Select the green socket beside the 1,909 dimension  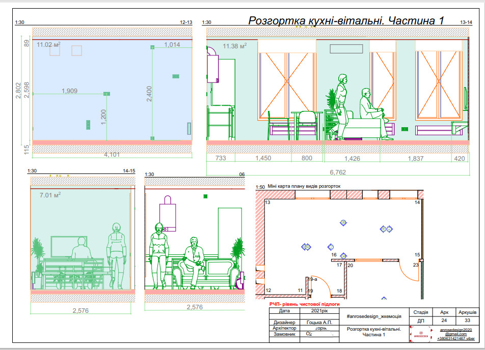point(106,94)
